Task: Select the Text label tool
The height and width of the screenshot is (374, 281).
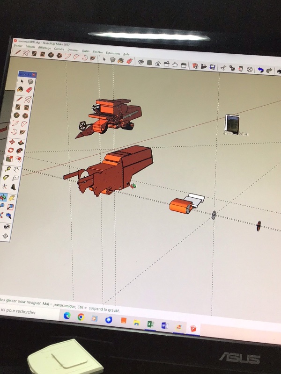Action: click(15, 178)
